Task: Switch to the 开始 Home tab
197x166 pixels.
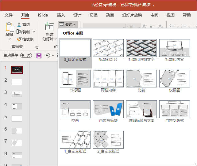Action: [x=25, y=15]
